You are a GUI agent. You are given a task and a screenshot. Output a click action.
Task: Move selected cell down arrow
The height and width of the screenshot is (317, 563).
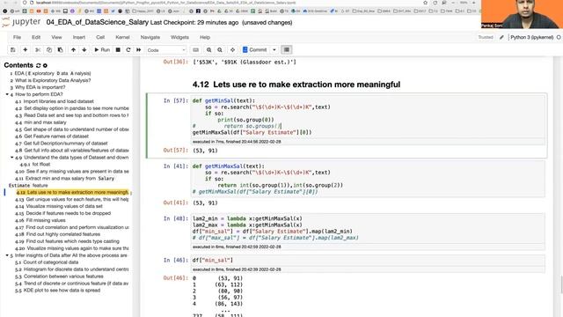tap(84, 50)
